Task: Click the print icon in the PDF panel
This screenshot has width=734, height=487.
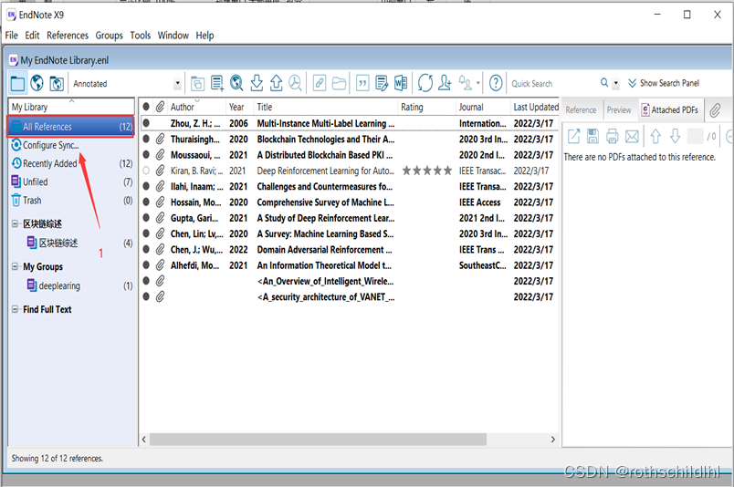Action: coord(613,137)
